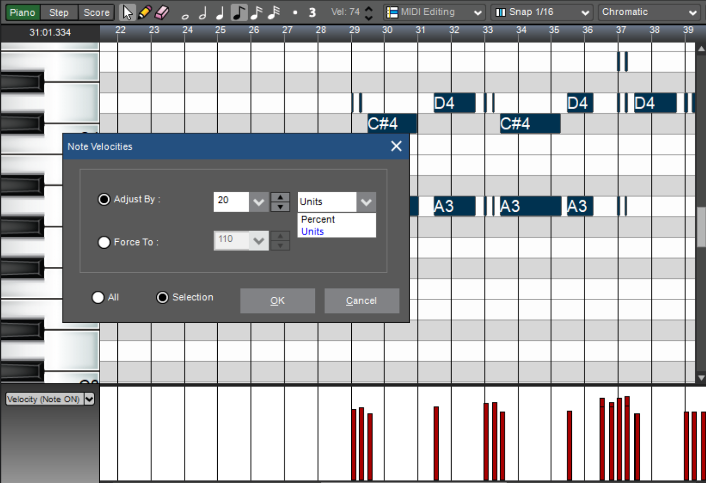Viewport: 706px width, 483px height.
Task: Click the first velocity bar at bar 29
Action: point(354,444)
